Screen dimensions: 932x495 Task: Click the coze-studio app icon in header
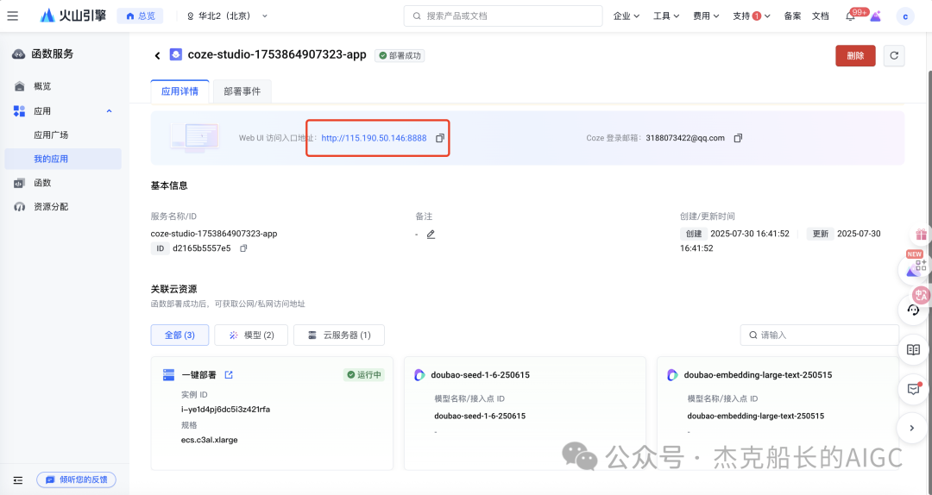(175, 54)
